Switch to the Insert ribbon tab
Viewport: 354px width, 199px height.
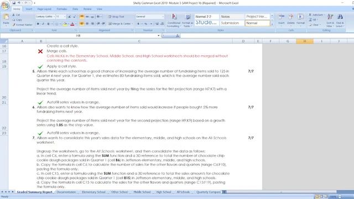coord(29,9)
